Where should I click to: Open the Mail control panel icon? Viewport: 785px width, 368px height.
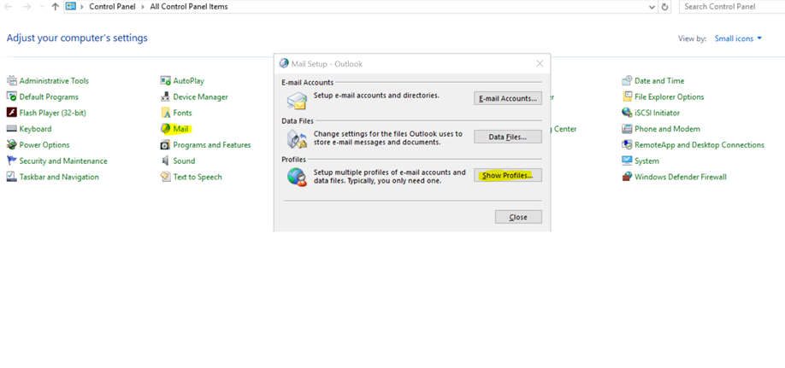point(165,129)
